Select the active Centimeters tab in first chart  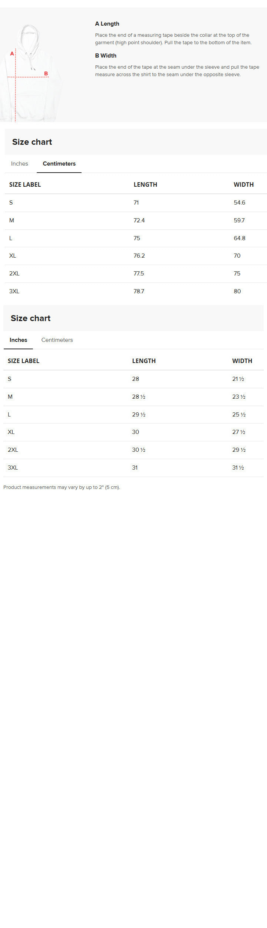[59, 164]
